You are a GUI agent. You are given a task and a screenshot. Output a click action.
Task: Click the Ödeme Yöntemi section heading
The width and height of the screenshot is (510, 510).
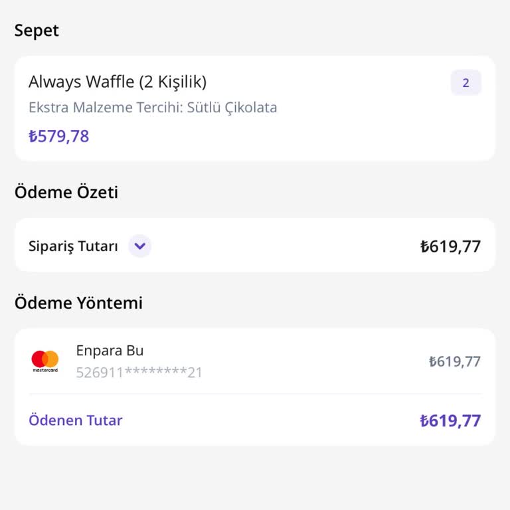pos(78,303)
